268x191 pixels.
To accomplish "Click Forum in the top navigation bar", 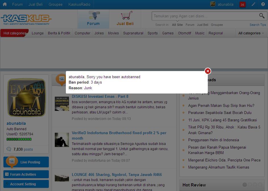I will pos(17,4).
